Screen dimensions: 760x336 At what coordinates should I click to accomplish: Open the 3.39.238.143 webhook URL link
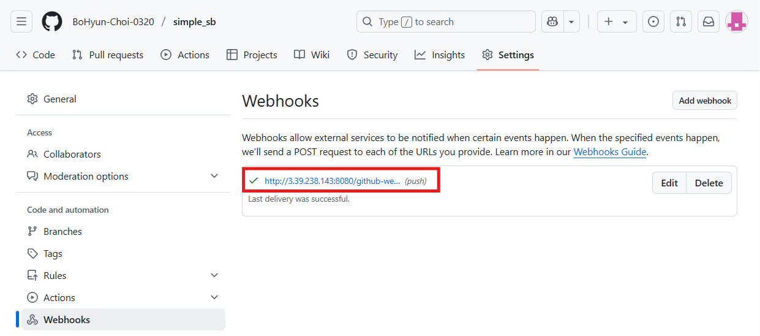(x=333, y=181)
